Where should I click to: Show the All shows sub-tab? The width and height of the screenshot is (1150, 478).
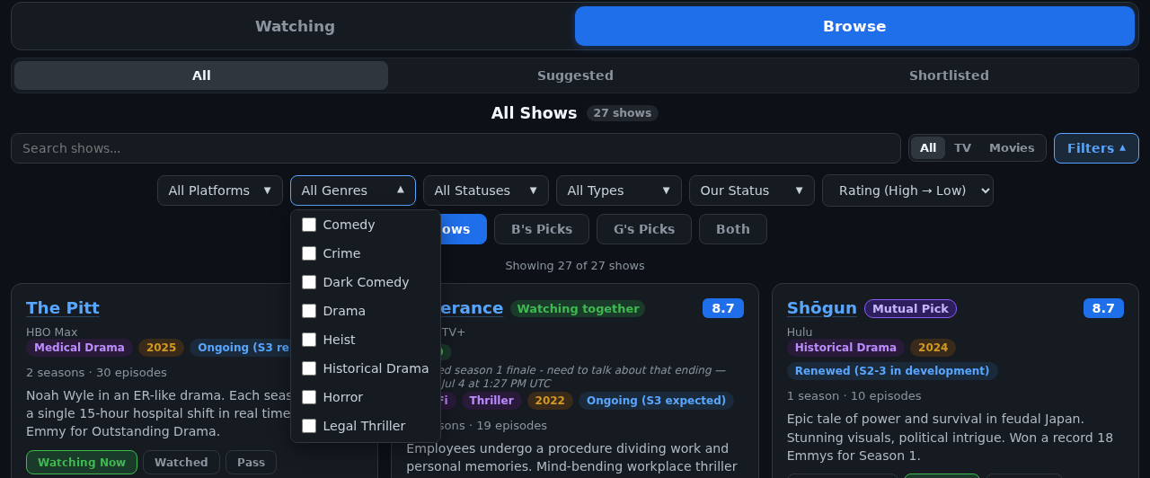click(201, 75)
